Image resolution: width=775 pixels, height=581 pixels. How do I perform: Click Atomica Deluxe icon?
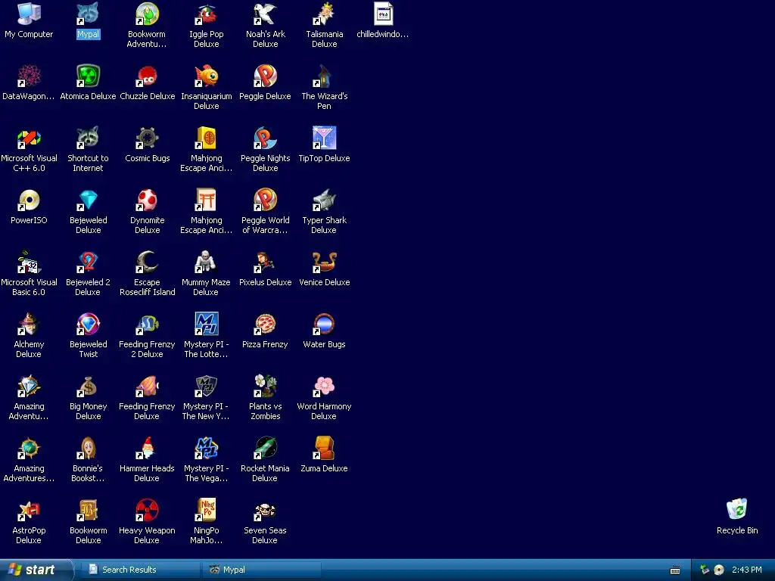(88, 76)
